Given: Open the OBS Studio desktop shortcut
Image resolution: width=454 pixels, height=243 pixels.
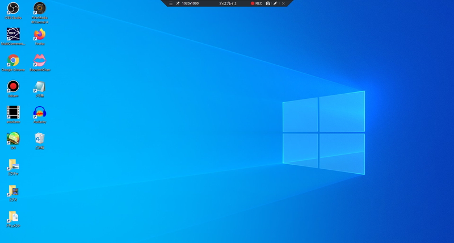Looking at the screenshot, I should 13,11.
